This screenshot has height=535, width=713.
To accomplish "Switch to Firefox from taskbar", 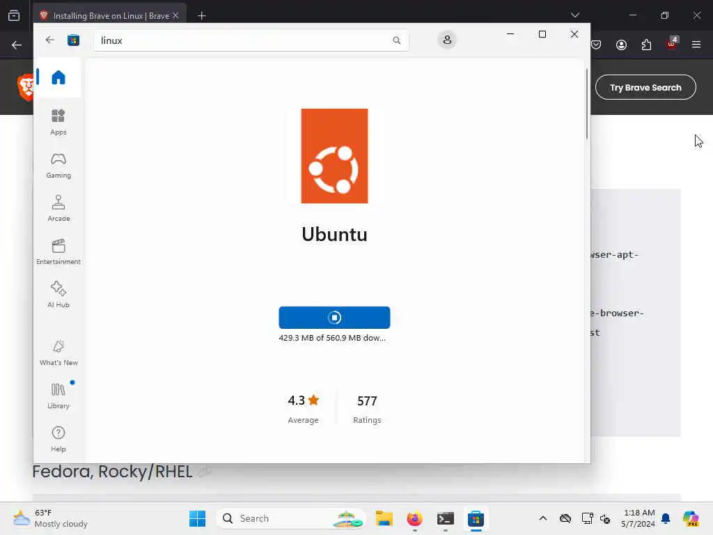I will (x=414, y=518).
